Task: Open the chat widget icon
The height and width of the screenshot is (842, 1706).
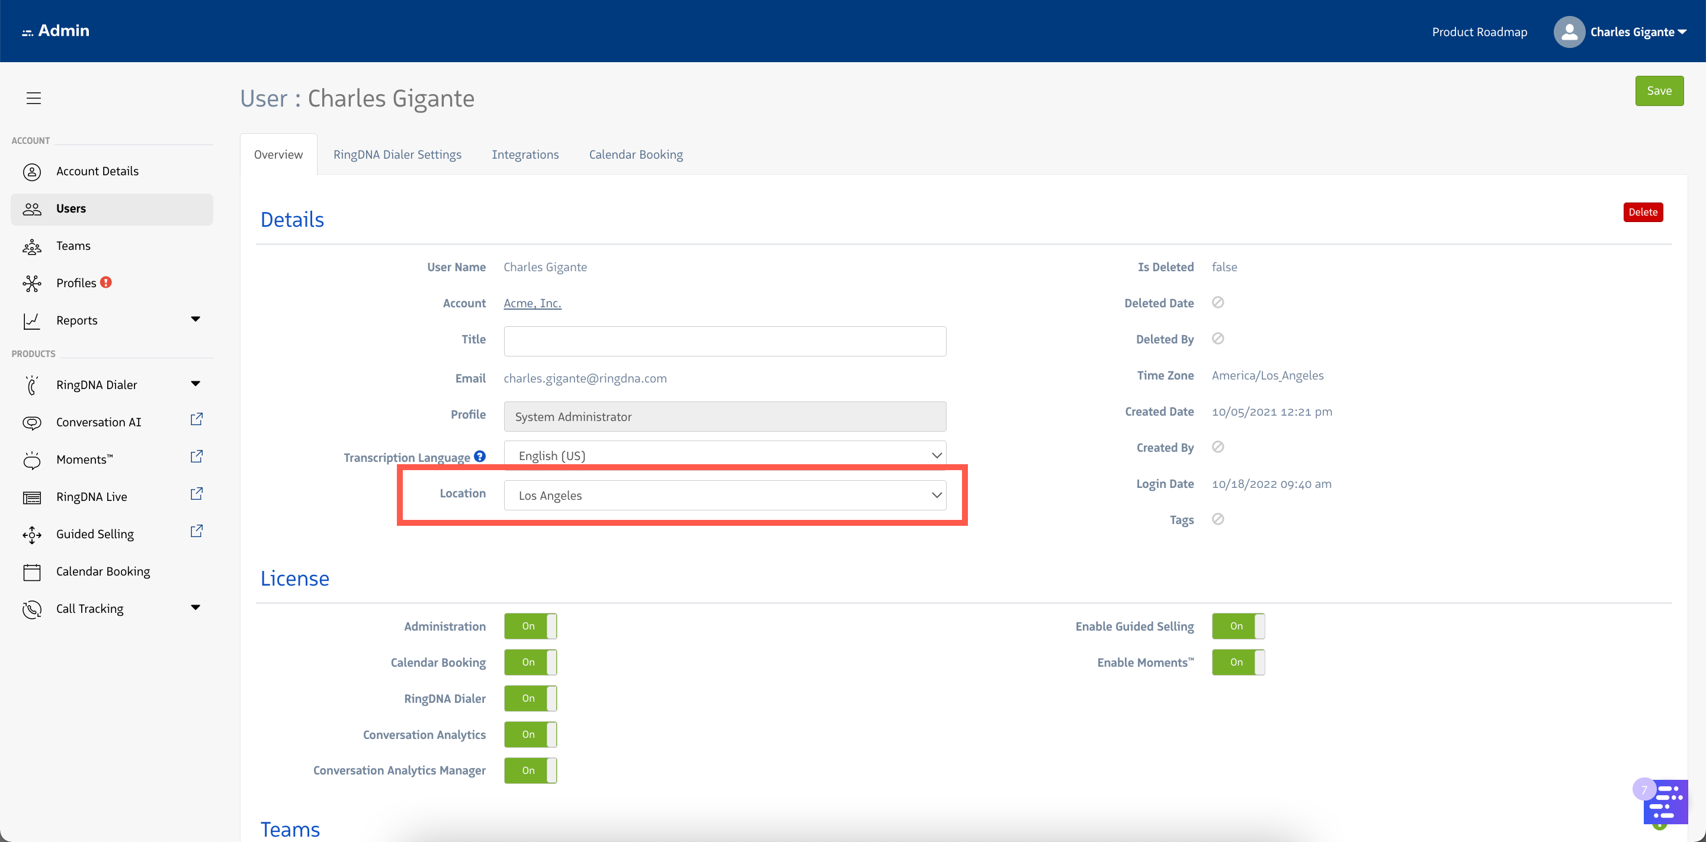Action: pyautogui.click(x=1665, y=802)
